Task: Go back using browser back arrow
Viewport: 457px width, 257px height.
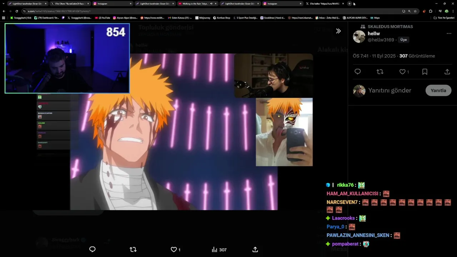Action: (x=4, y=11)
